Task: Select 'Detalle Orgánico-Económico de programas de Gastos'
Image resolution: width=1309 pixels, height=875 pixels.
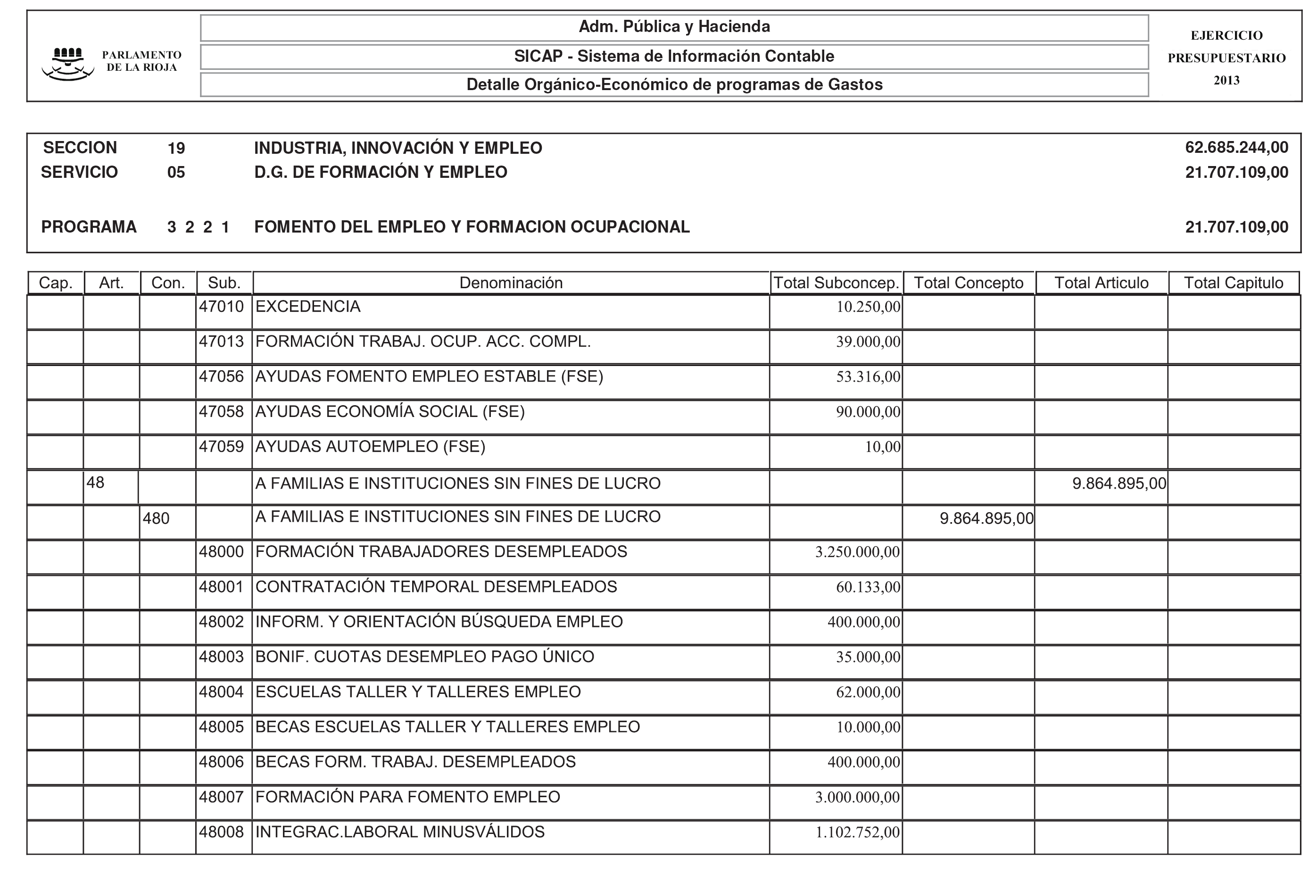Action: pos(674,85)
